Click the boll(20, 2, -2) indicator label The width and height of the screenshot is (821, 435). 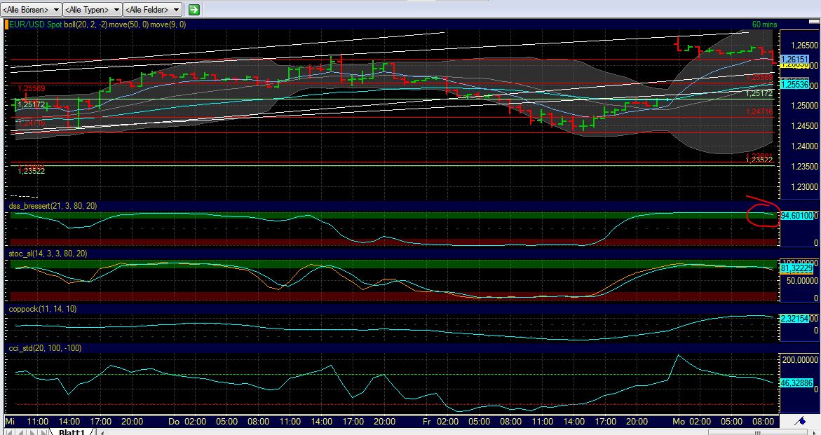[86, 24]
